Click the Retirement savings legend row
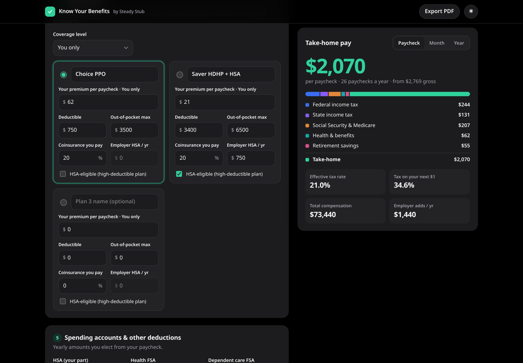The image size is (523, 363). [388, 146]
